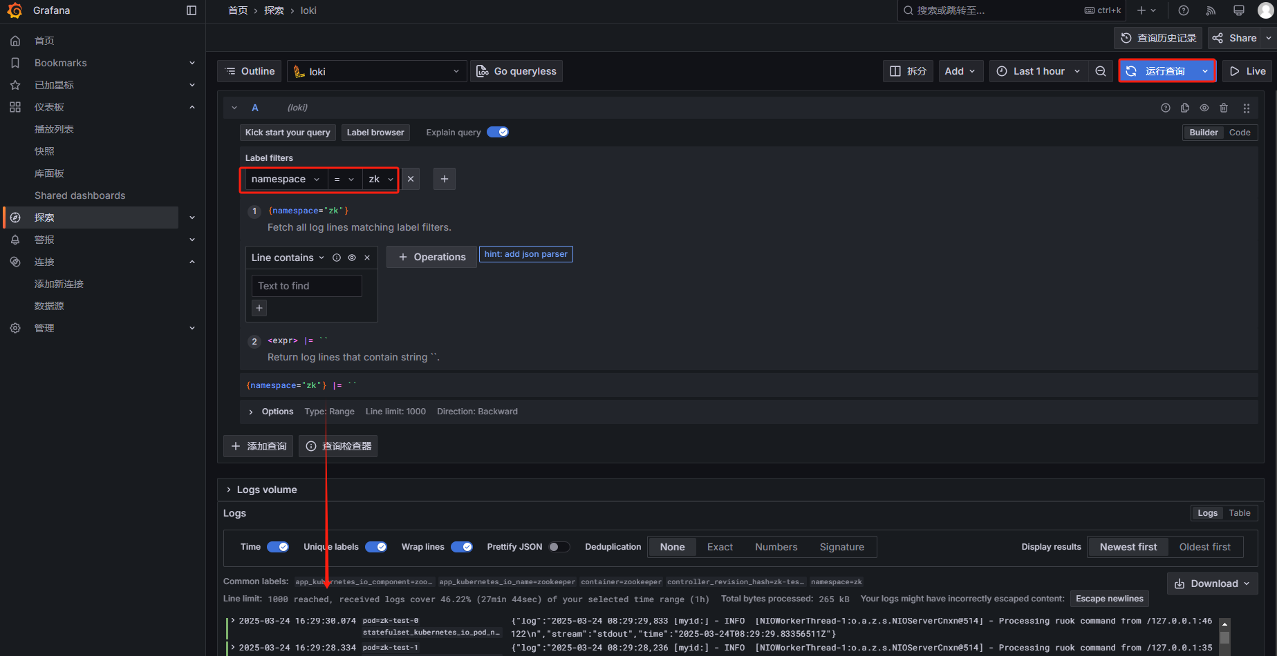Enable Prettify JSON switch
Image resolution: width=1277 pixels, height=656 pixels.
click(559, 547)
